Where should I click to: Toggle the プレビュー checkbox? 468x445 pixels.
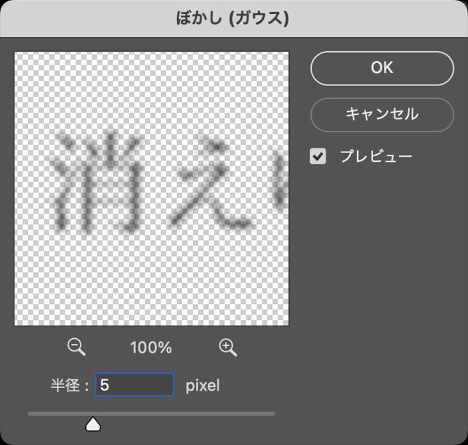tap(318, 156)
